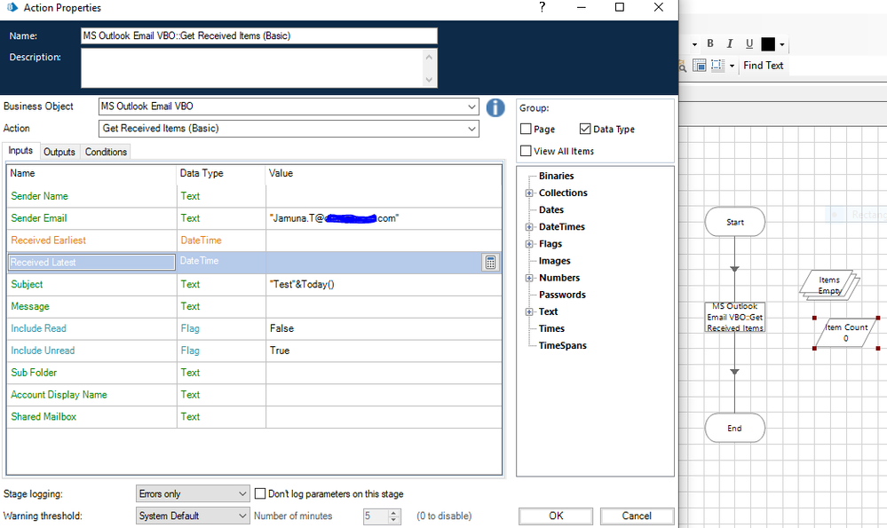The height and width of the screenshot is (528, 887).
Task: Open the Business Object dropdown
Action: (471, 106)
